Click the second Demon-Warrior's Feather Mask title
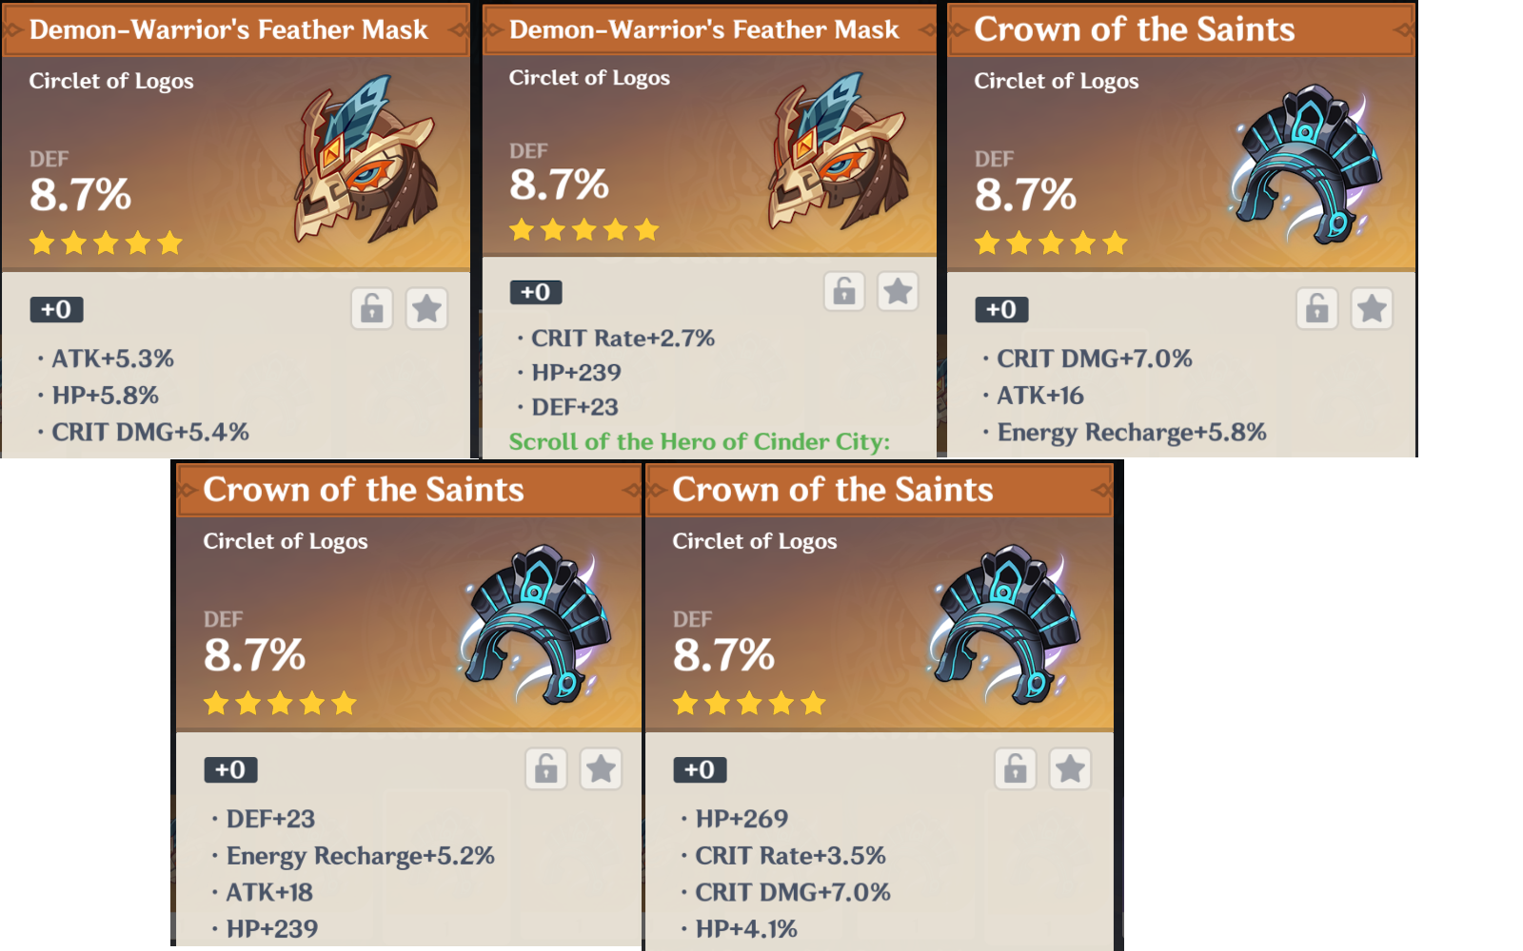 coord(703,29)
